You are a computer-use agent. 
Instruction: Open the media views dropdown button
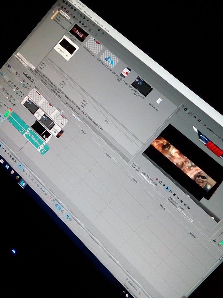pyautogui.click(x=91, y=30)
